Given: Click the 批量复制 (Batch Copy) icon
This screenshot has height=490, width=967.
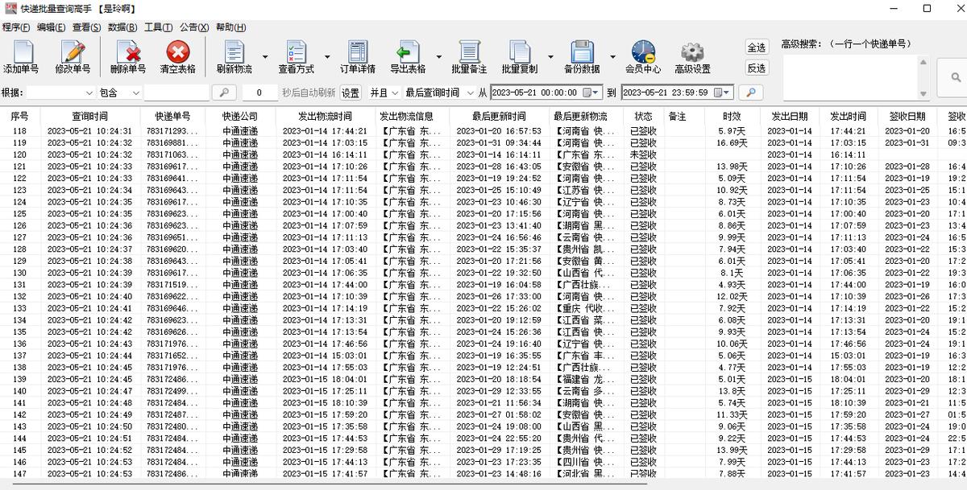Looking at the screenshot, I should [520, 54].
